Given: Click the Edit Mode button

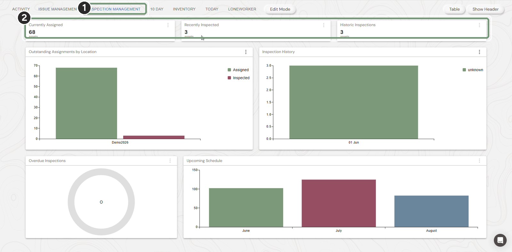Looking at the screenshot, I should coord(280,9).
